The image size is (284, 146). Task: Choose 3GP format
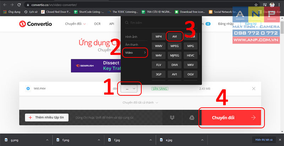coord(158,74)
